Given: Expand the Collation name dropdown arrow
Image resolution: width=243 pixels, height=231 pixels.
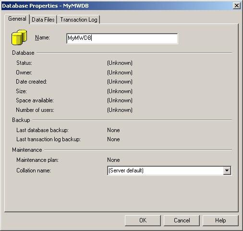Looking at the screenshot, I should pos(227,170).
